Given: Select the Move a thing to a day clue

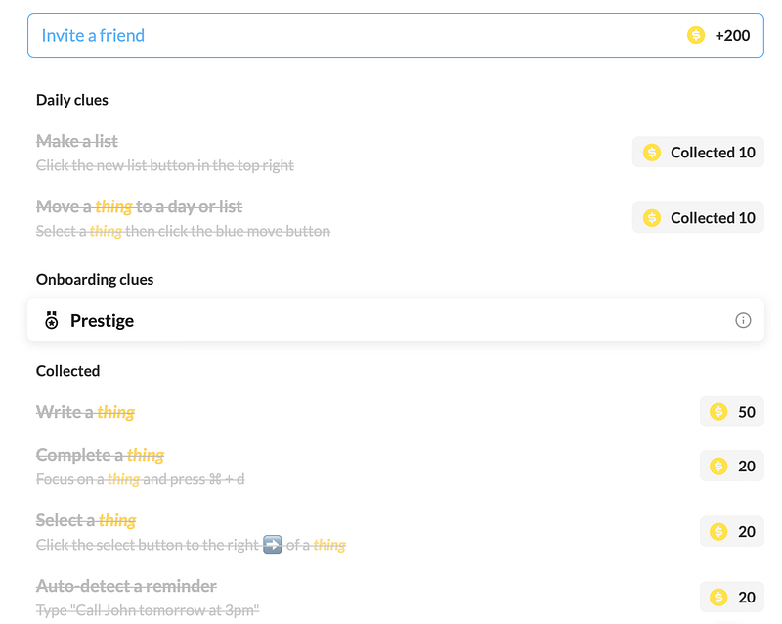Looking at the screenshot, I should click(x=139, y=206).
